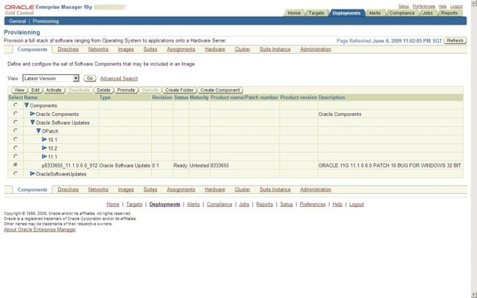Viewport: 477px width, 298px height.
Task: Click the Create Component button
Action: coord(220,90)
